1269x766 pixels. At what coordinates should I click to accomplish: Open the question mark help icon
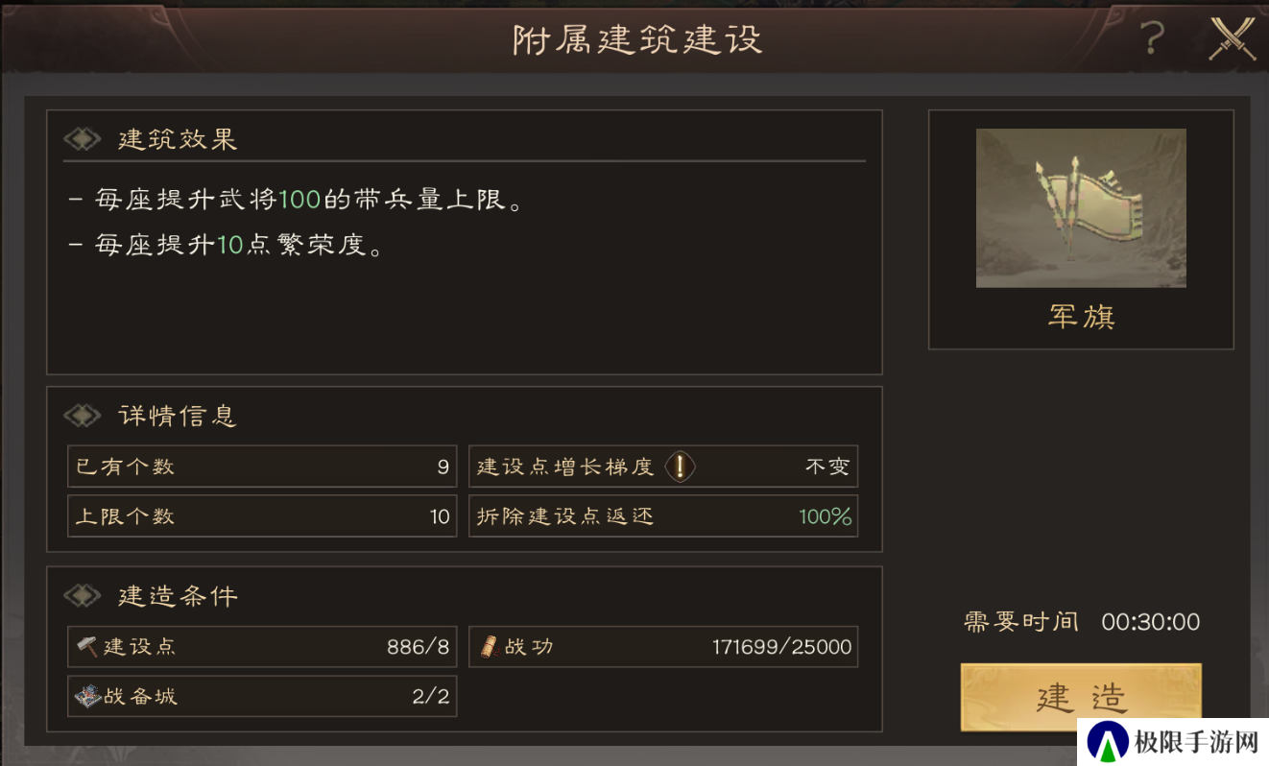click(x=1151, y=38)
